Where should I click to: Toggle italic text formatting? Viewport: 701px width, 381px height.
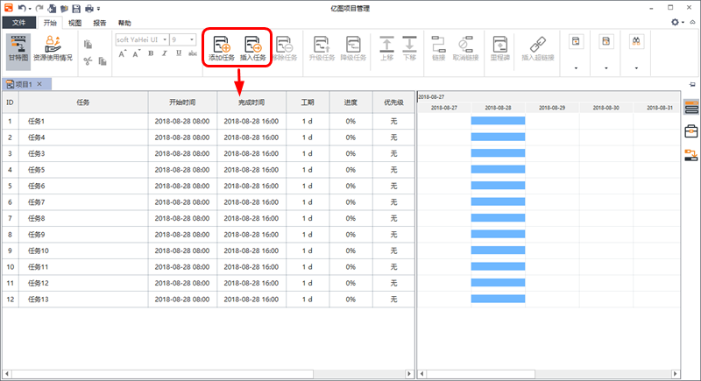(165, 53)
